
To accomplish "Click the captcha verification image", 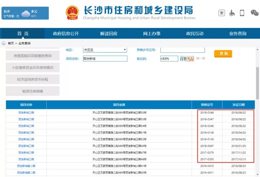I will click(186, 59).
